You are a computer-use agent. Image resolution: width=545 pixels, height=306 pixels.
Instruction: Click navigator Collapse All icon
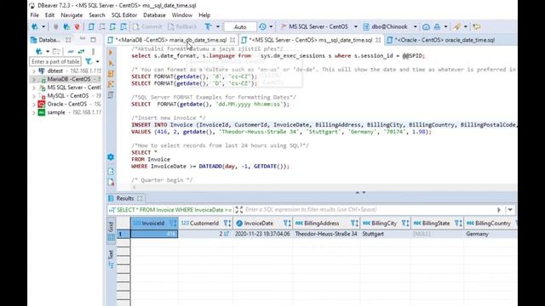(x=71, y=52)
